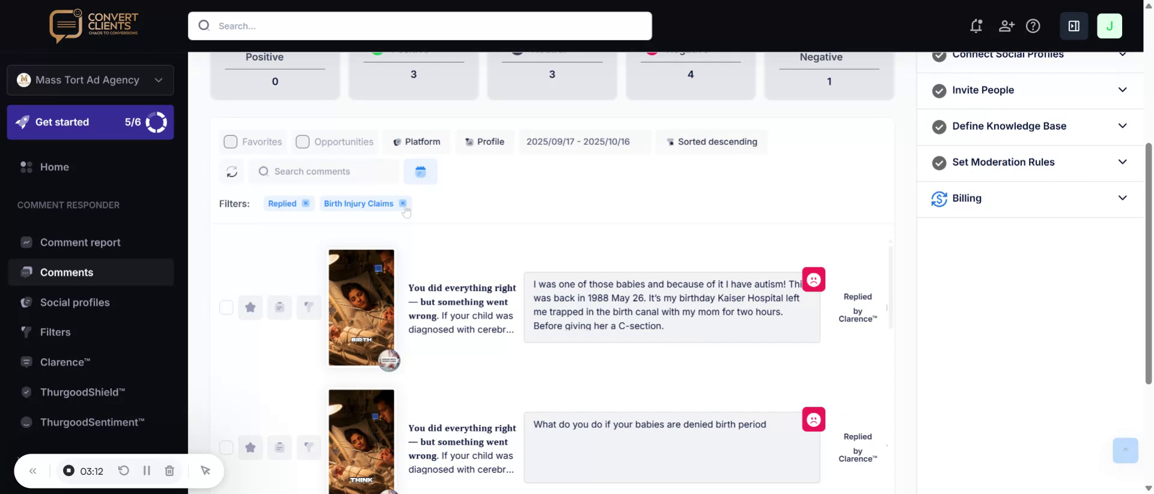Click the top Search field
This screenshot has width=1154, height=494.
tap(420, 26)
